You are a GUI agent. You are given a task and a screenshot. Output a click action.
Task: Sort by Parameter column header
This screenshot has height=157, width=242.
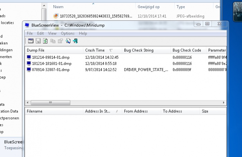[x=216, y=50]
